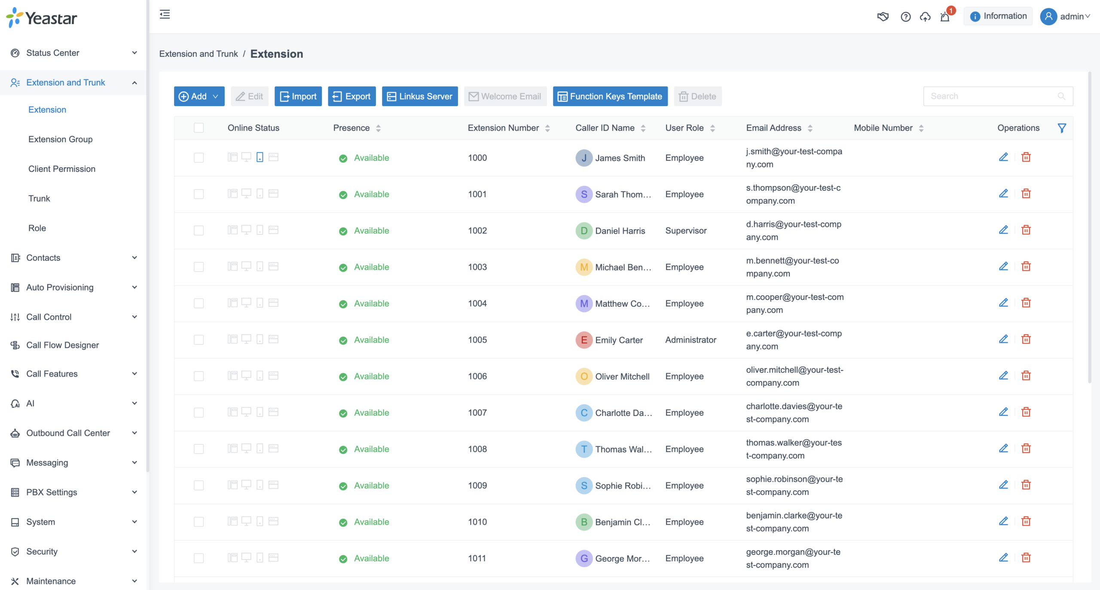Open the column filter funnel icon
Screen dimensions: 1100x590
point(1062,128)
